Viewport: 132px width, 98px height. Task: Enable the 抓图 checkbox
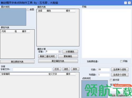point(28,9)
